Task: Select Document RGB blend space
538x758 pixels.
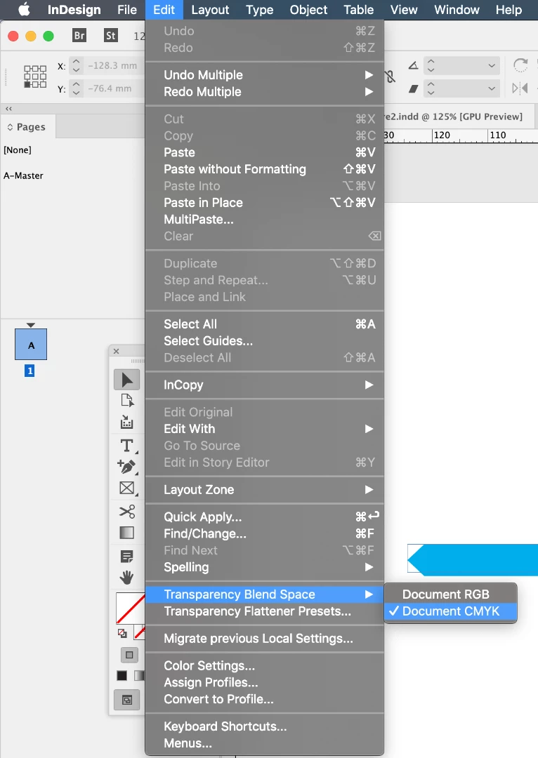Action: tap(450, 594)
